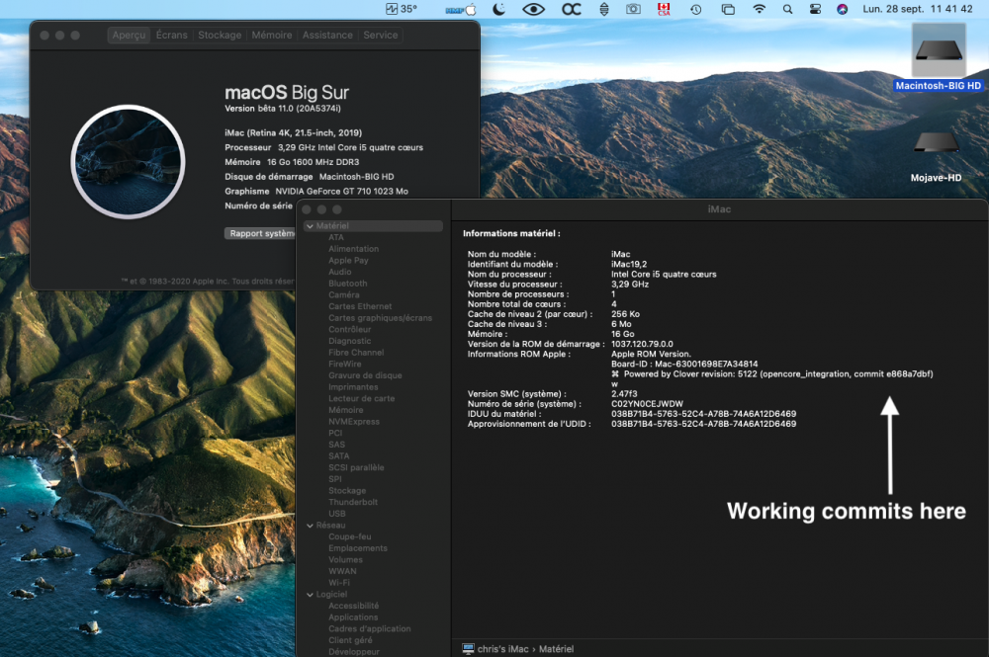The height and width of the screenshot is (657, 989).
Task: Click the iMac19,2 model identifier value
Action: [x=628, y=265]
